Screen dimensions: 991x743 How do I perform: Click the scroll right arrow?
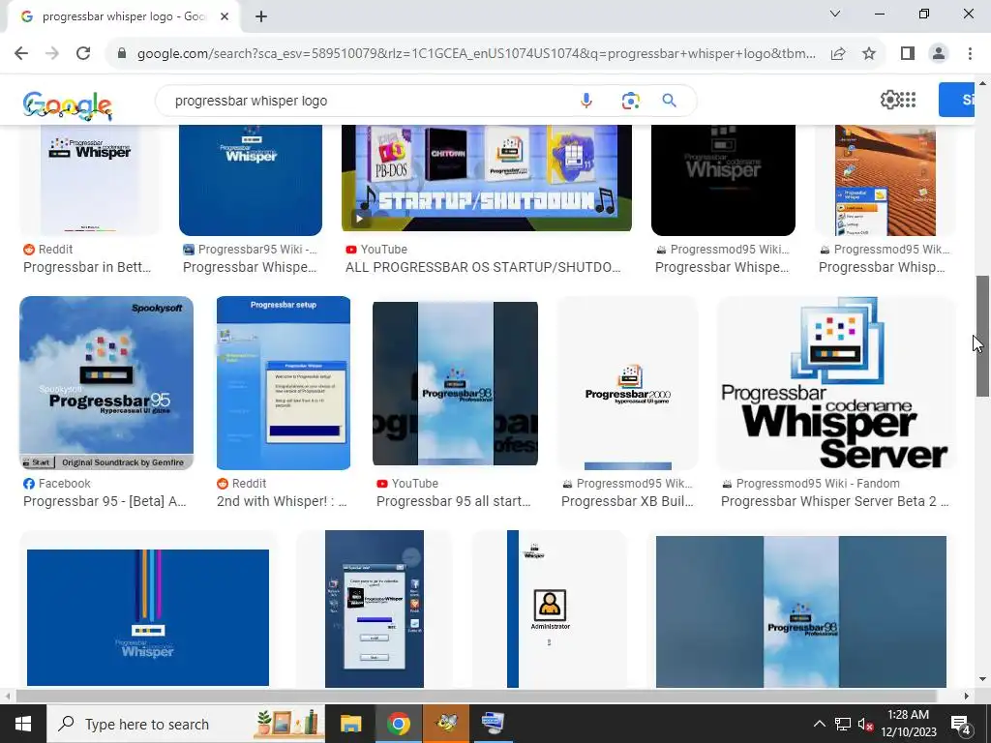967,696
